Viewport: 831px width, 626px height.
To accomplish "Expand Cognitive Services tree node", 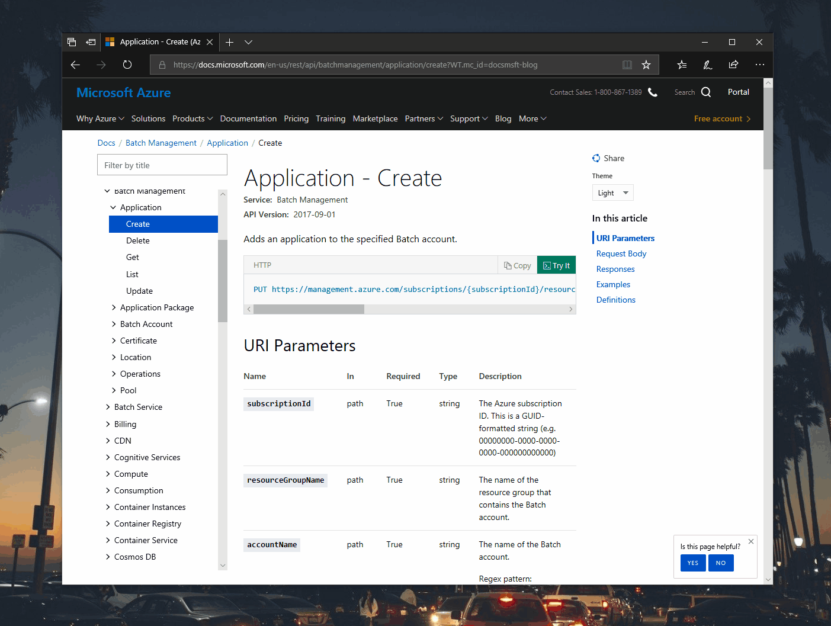I will coord(108,458).
